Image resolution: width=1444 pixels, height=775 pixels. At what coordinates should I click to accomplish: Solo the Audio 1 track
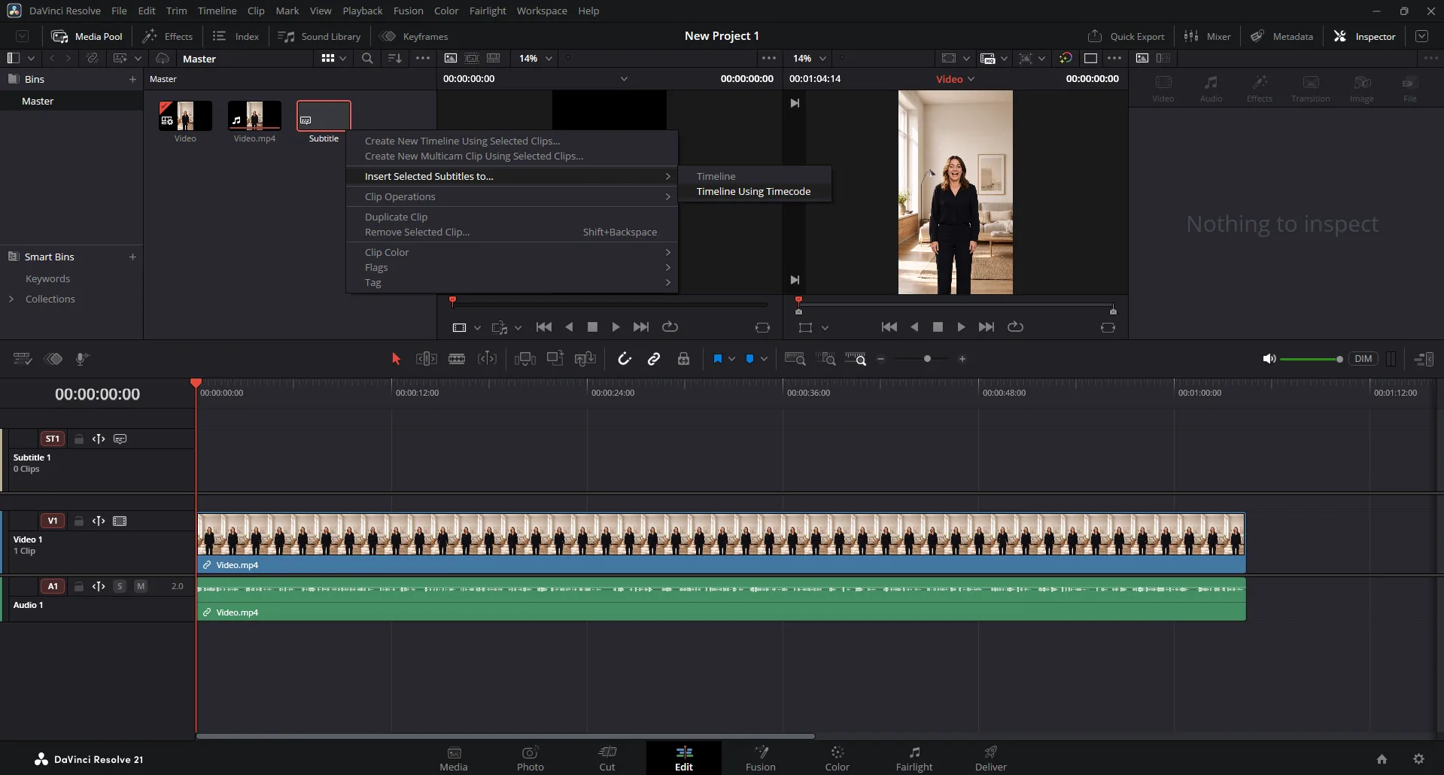[x=120, y=586]
